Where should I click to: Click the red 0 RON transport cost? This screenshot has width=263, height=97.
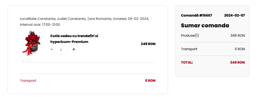pyautogui.click(x=150, y=81)
